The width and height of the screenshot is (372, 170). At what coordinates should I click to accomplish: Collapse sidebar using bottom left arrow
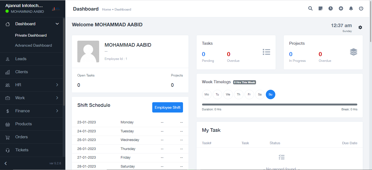tap(6, 163)
